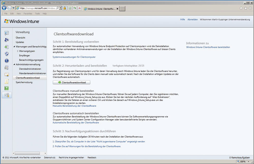This screenshot has width=254, height=164.
Task: Click the Rechtliche Angelegenheiten footer link
Action: tap(71, 157)
